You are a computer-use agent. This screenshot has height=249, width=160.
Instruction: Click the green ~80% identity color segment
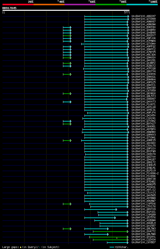click(x=111, y=5)
